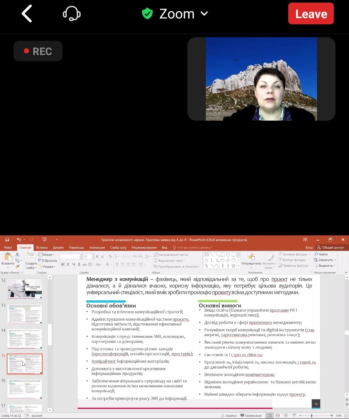This screenshot has height=419, width=349.
Task: Start slideshow from status bar icon
Action: (294, 415)
